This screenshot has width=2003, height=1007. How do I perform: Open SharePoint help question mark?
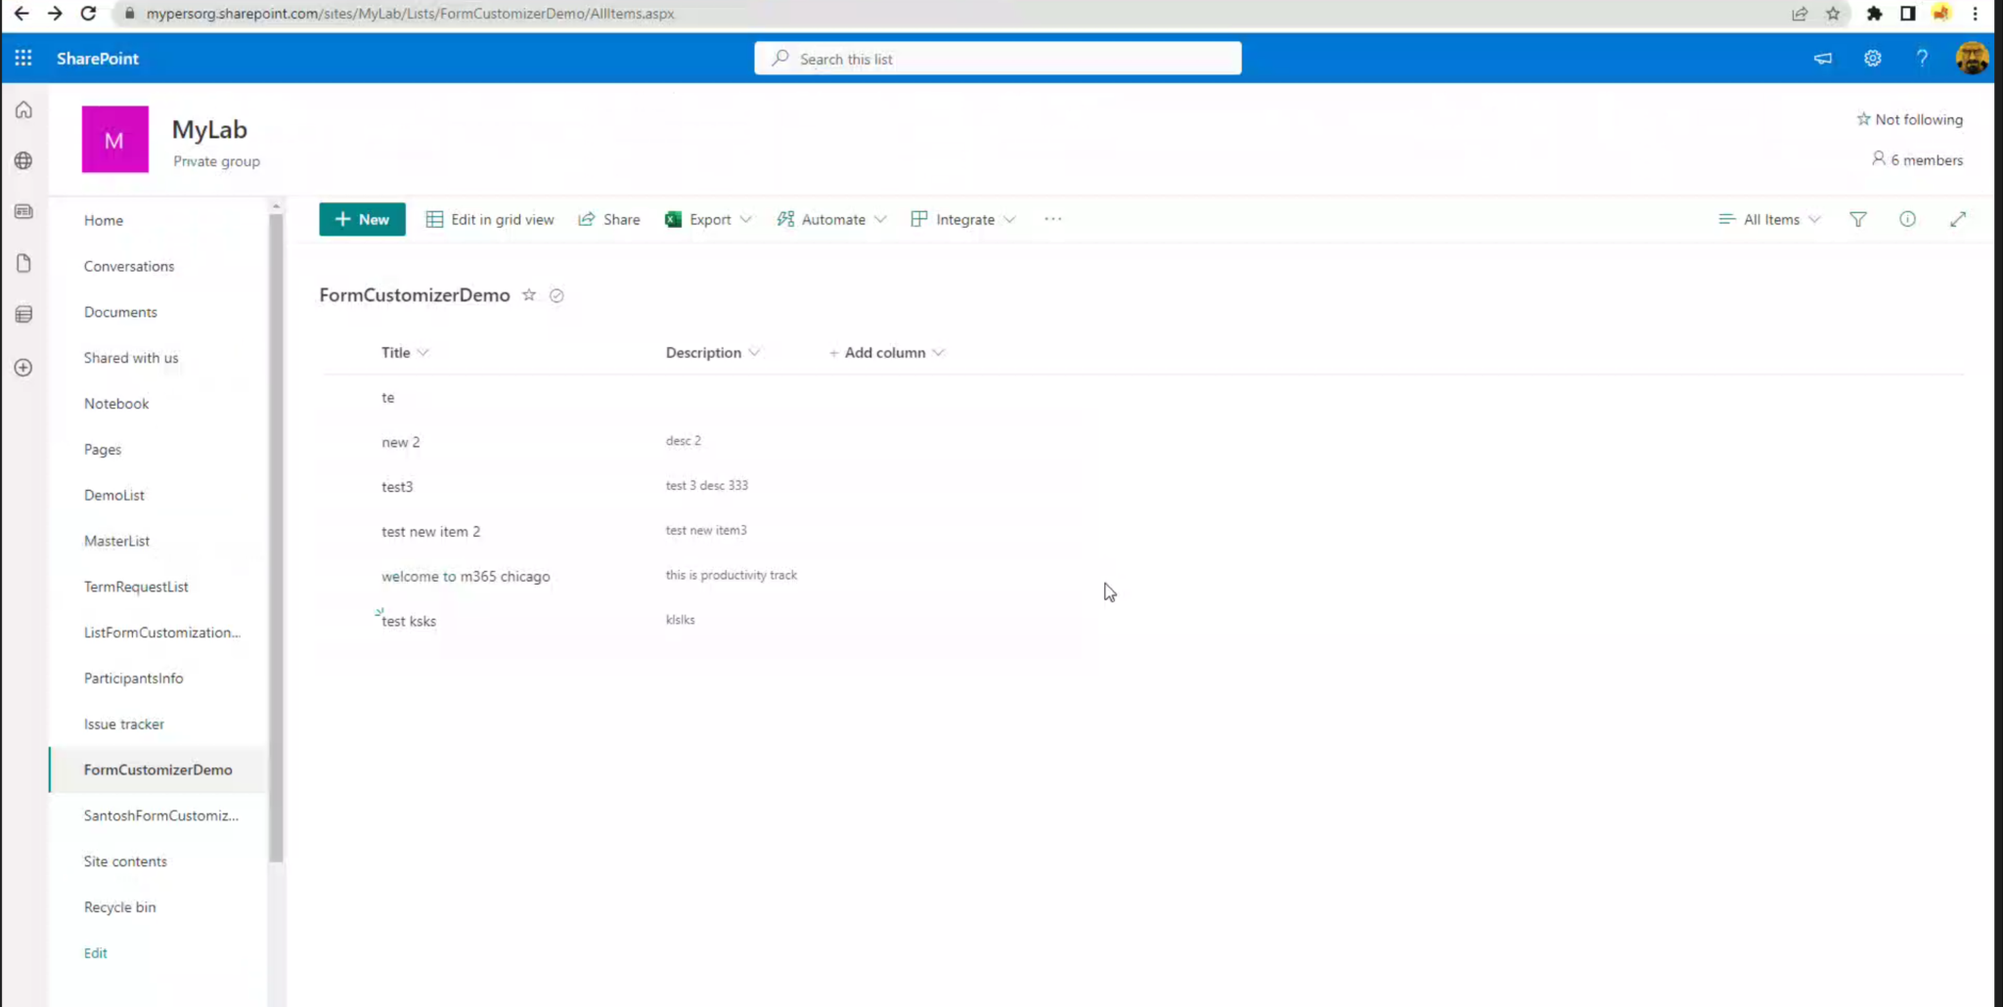point(1921,58)
